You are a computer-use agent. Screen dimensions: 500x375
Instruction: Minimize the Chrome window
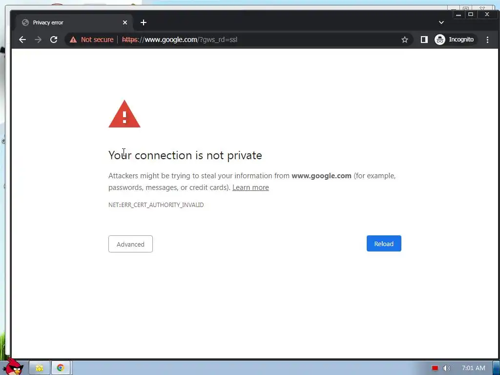point(458,14)
